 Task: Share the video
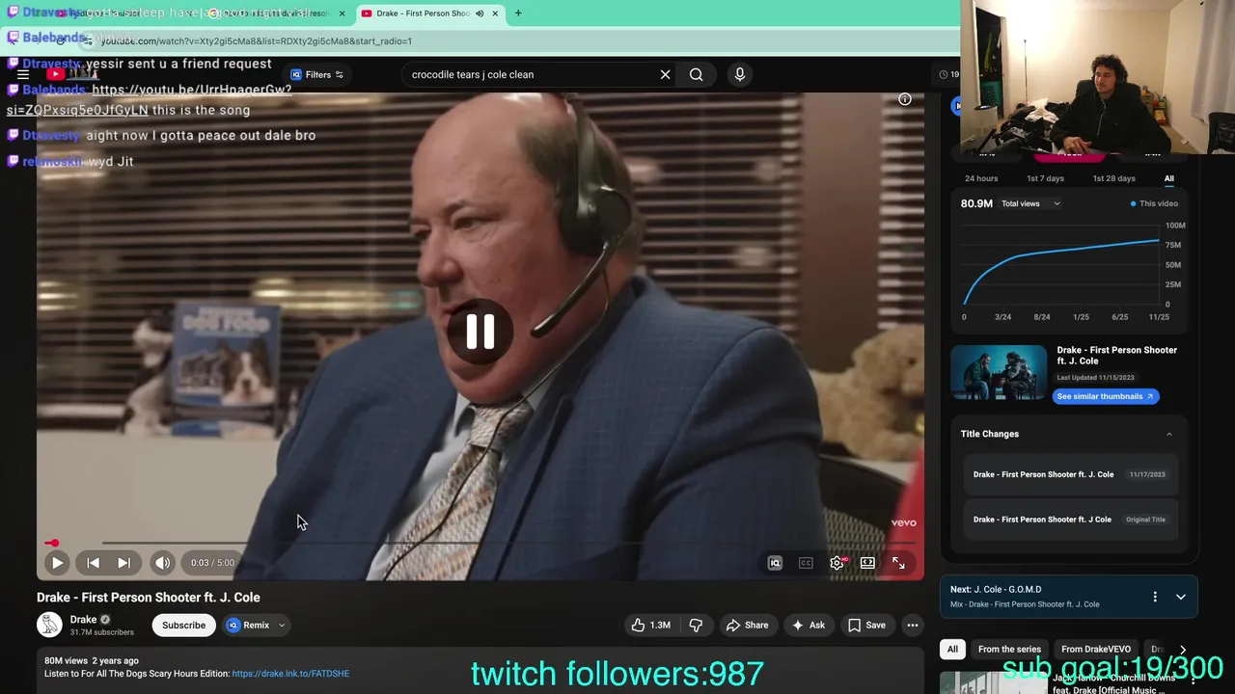point(747,625)
